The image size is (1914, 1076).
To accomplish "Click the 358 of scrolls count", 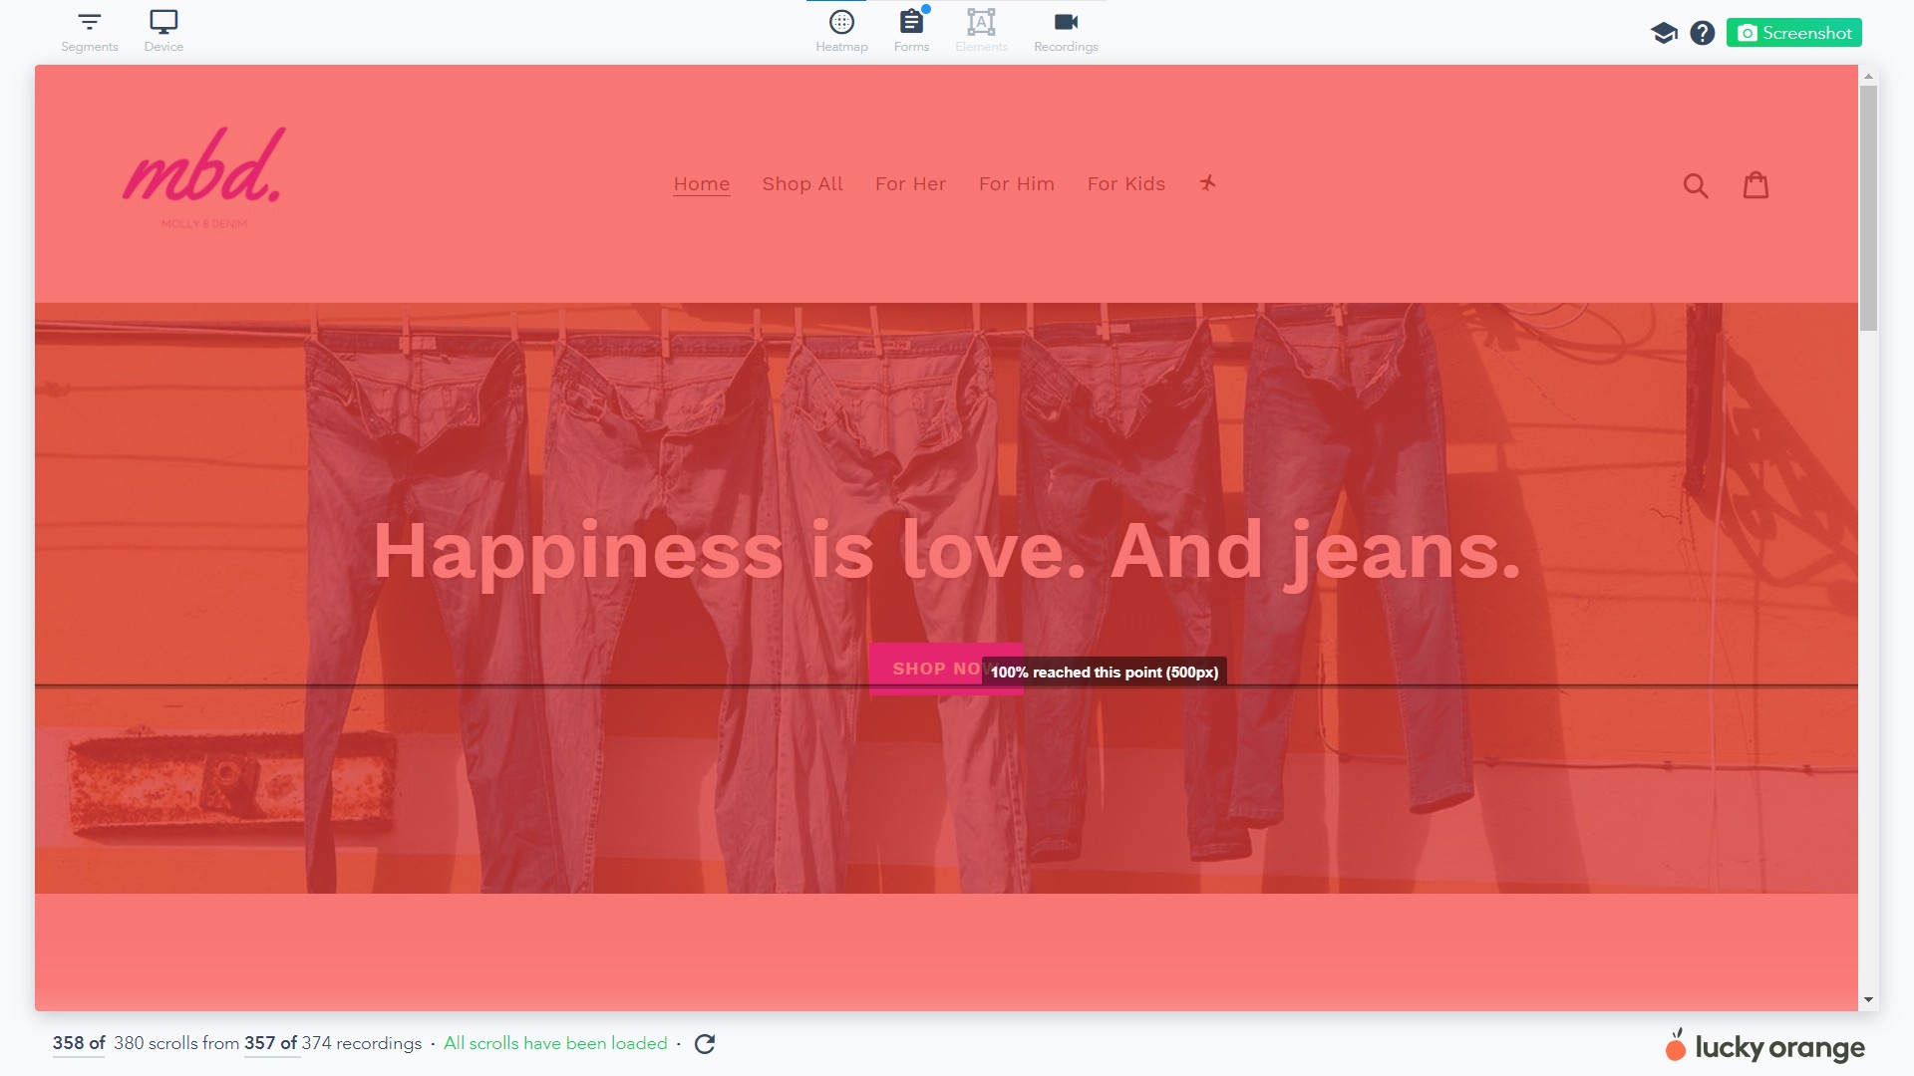I will pos(79,1043).
